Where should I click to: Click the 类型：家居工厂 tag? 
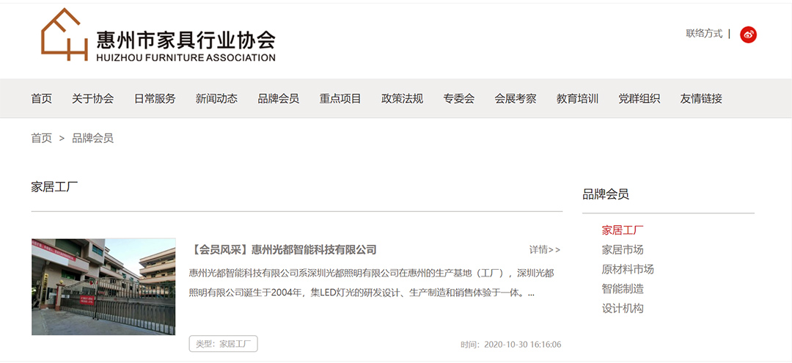[224, 344]
